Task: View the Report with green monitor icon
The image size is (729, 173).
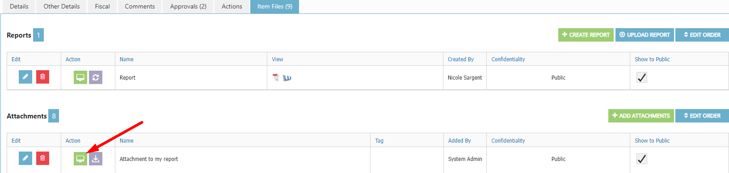Action: [80, 77]
